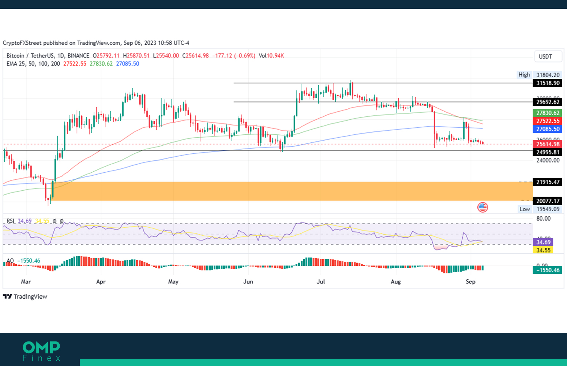Select the Bitcoin / TetherUS symbol title
567x366 pixels.
48,56
